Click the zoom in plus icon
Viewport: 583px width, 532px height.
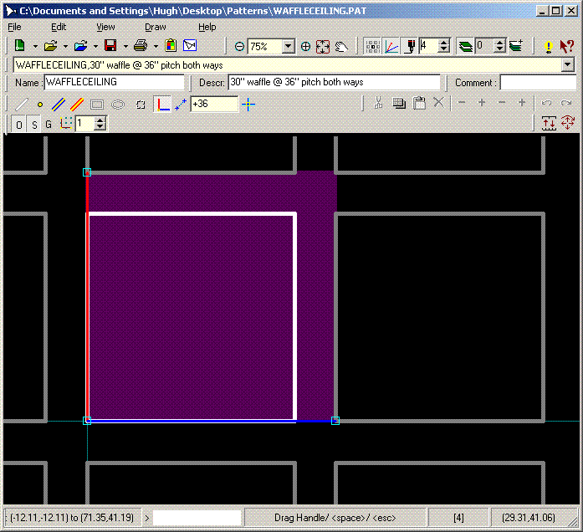305,47
